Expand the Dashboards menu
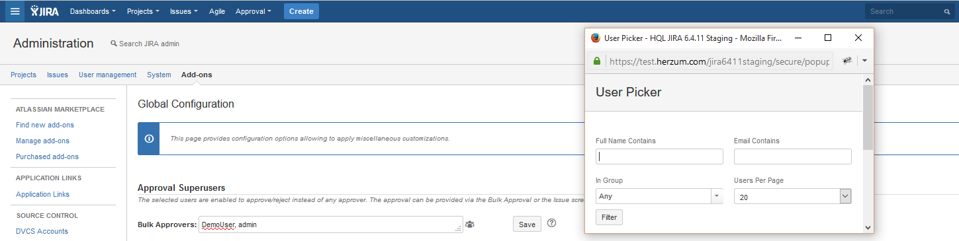 [93, 11]
